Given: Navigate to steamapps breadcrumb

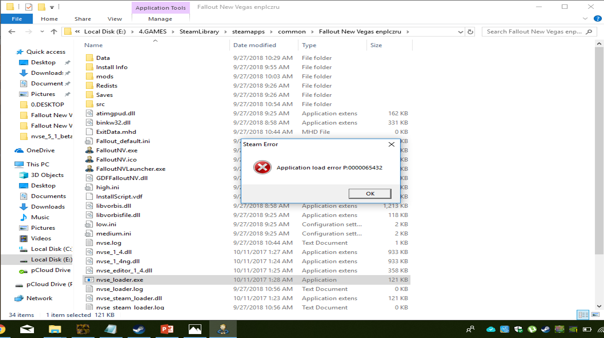Looking at the screenshot, I should tap(248, 32).
